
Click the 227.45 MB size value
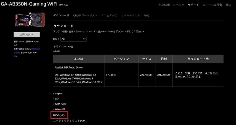coord(146,75)
